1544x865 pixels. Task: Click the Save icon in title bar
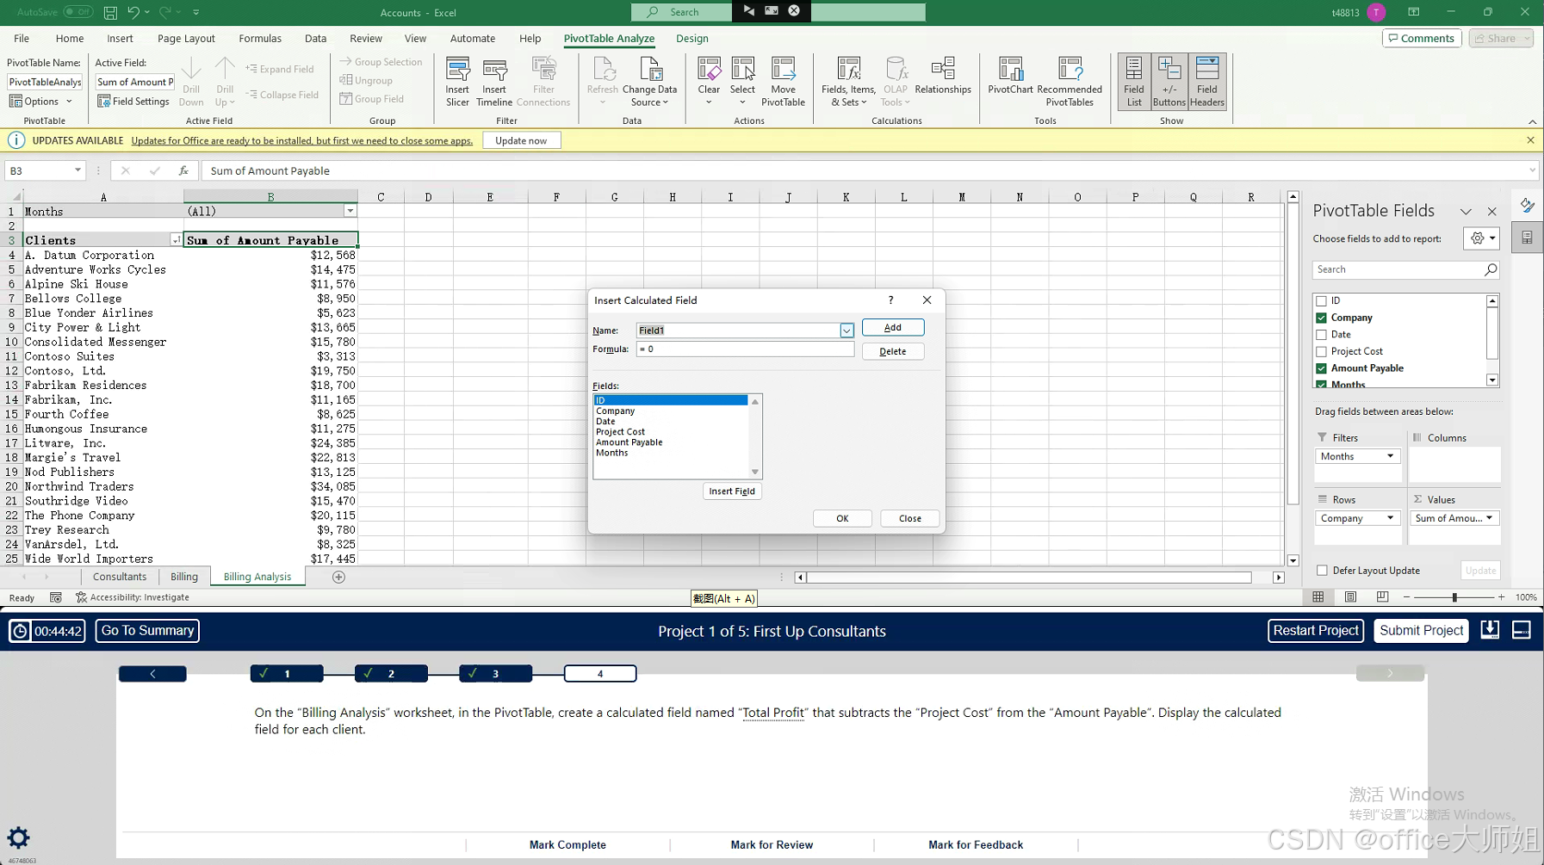(x=110, y=12)
